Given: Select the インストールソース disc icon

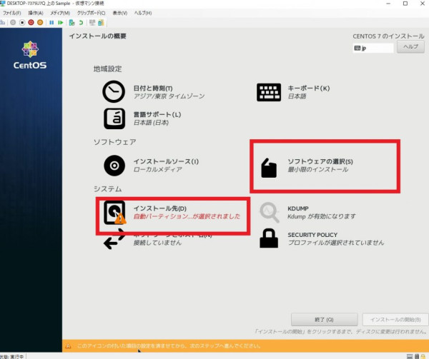Looking at the screenshot, I should (113, 165).
